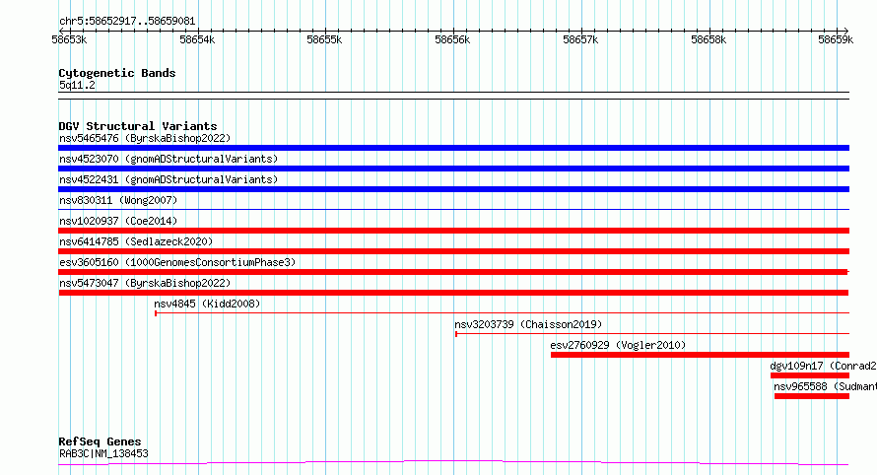The image size is (877, 475).
Task: Click the red bar under nsv965588
Action: tap(812, 396)
